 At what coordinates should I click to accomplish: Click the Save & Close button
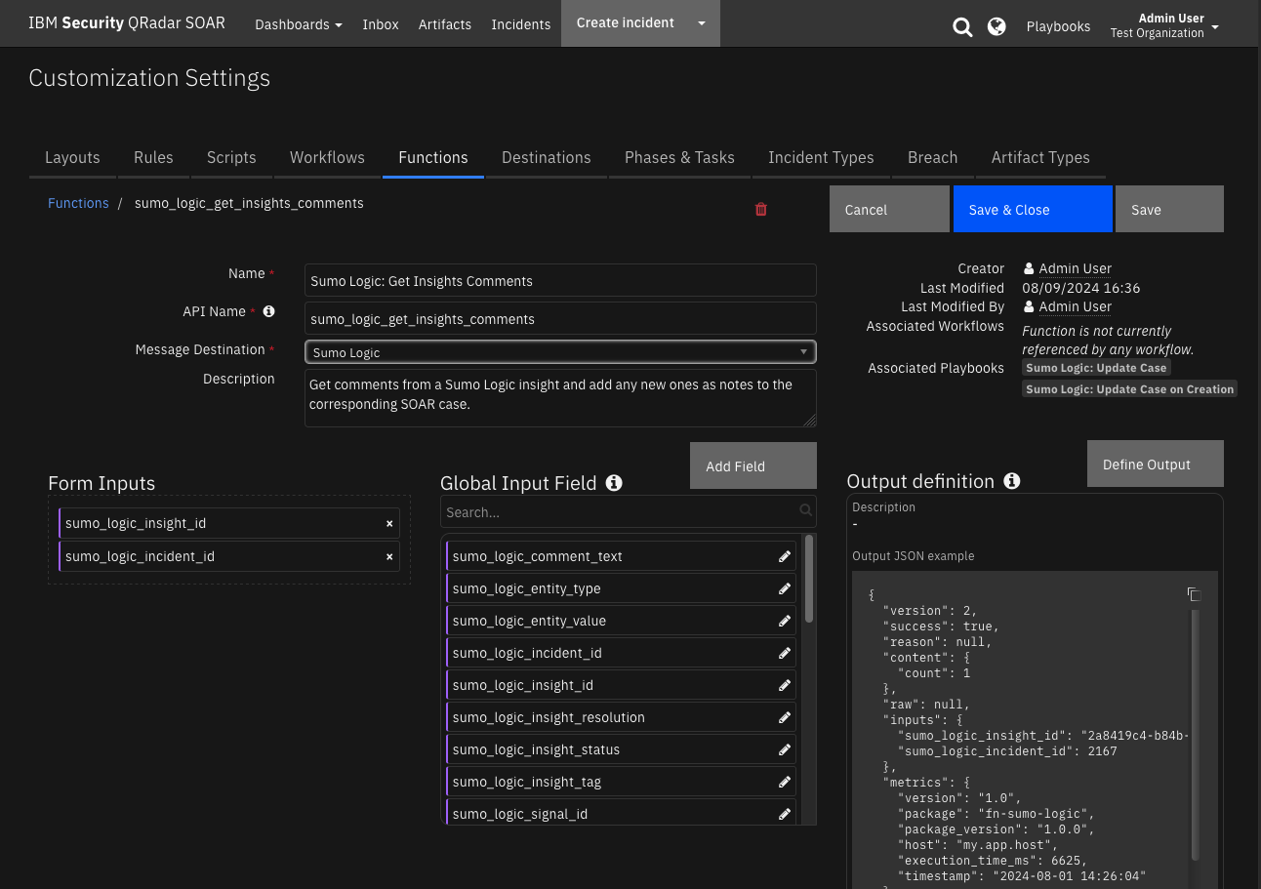1033,209
